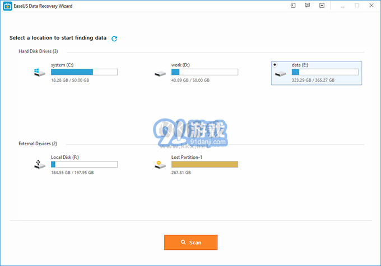381x266 pixels.
Task: Click "43.89 GB / 50.00 GB" text
Action: [190, 80]
